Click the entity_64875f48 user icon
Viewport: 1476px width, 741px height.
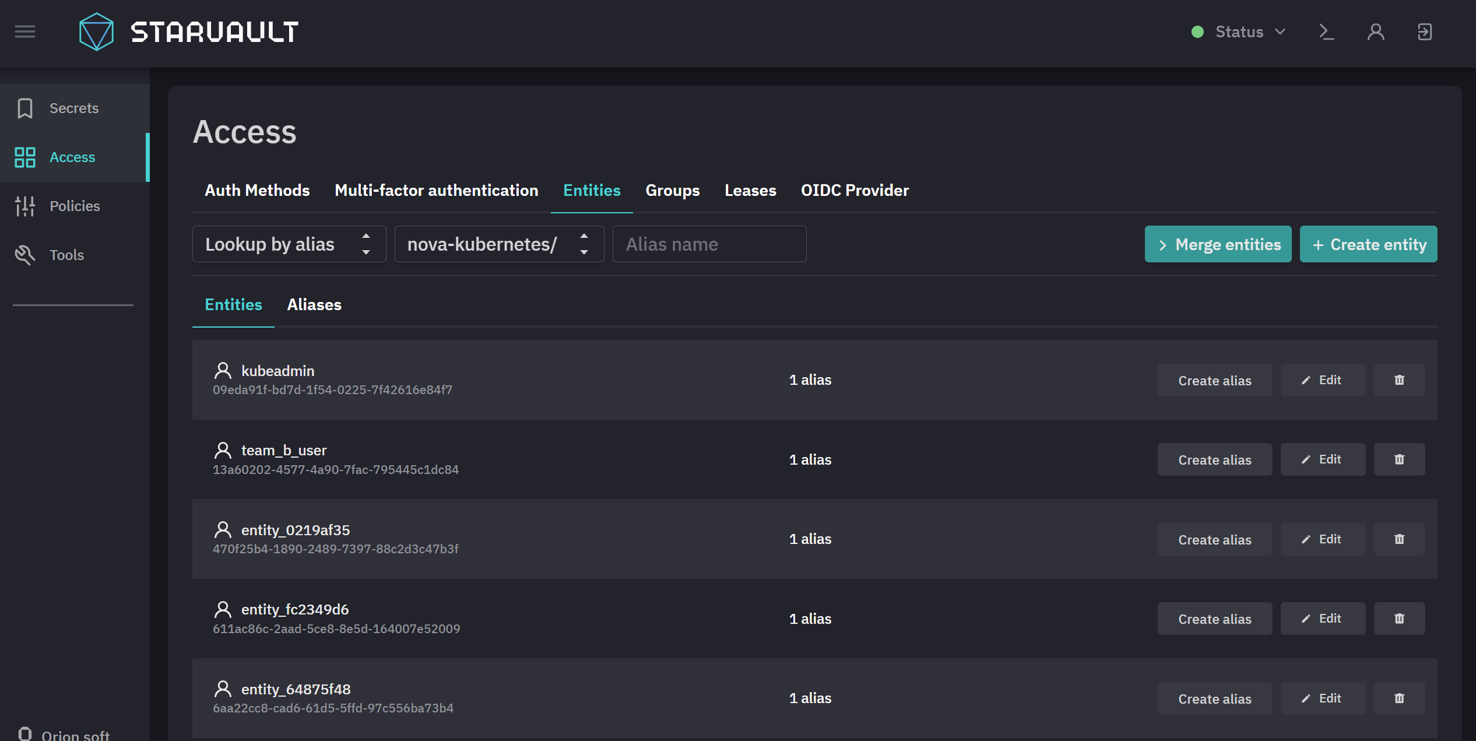click(x=223, y=689)
